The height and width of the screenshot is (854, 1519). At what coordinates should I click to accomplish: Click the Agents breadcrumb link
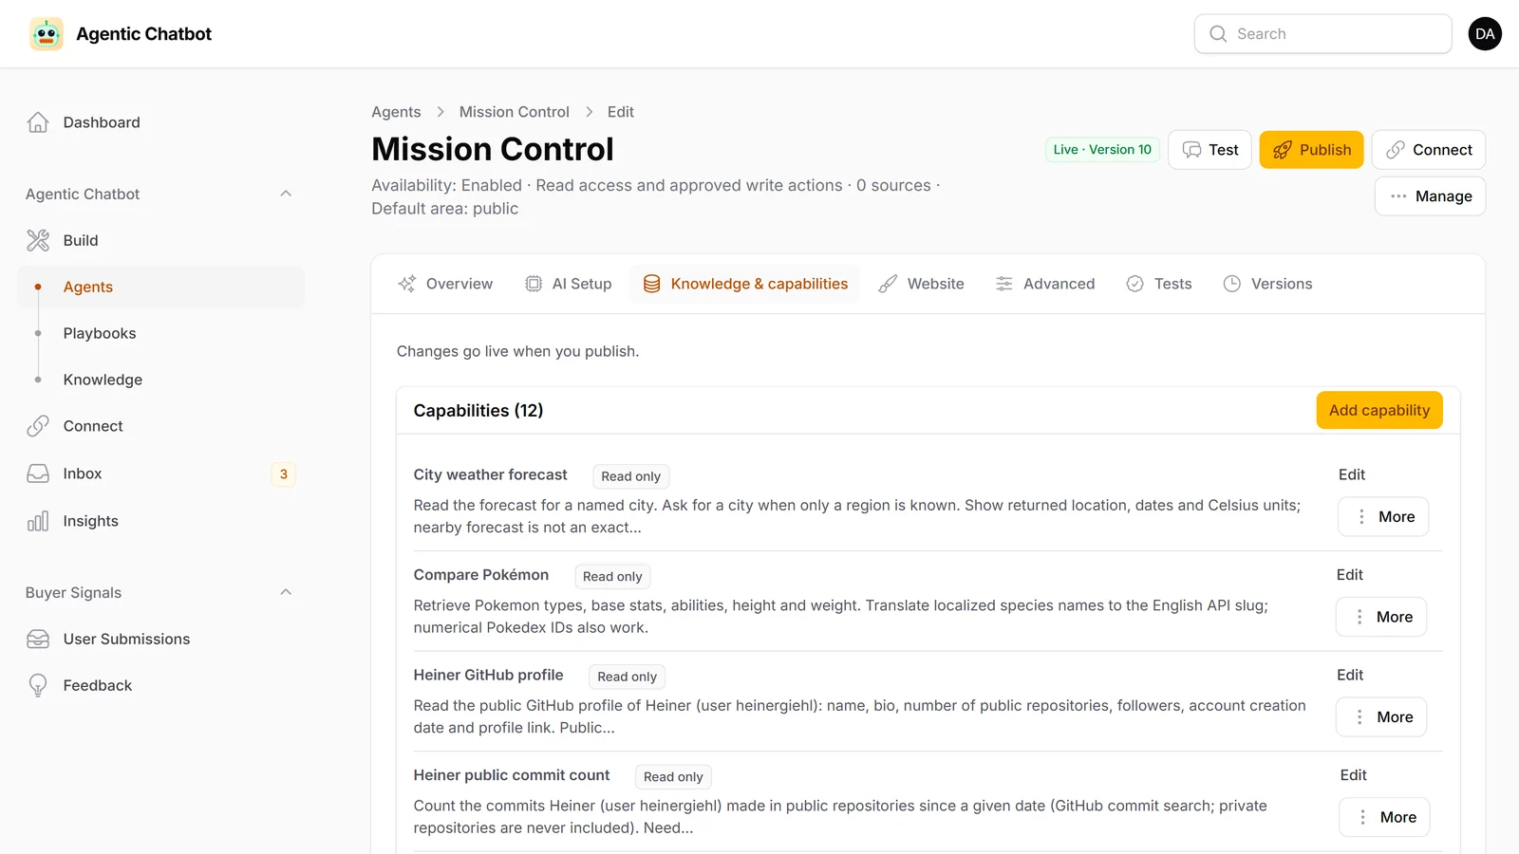[x=396, y=112]
